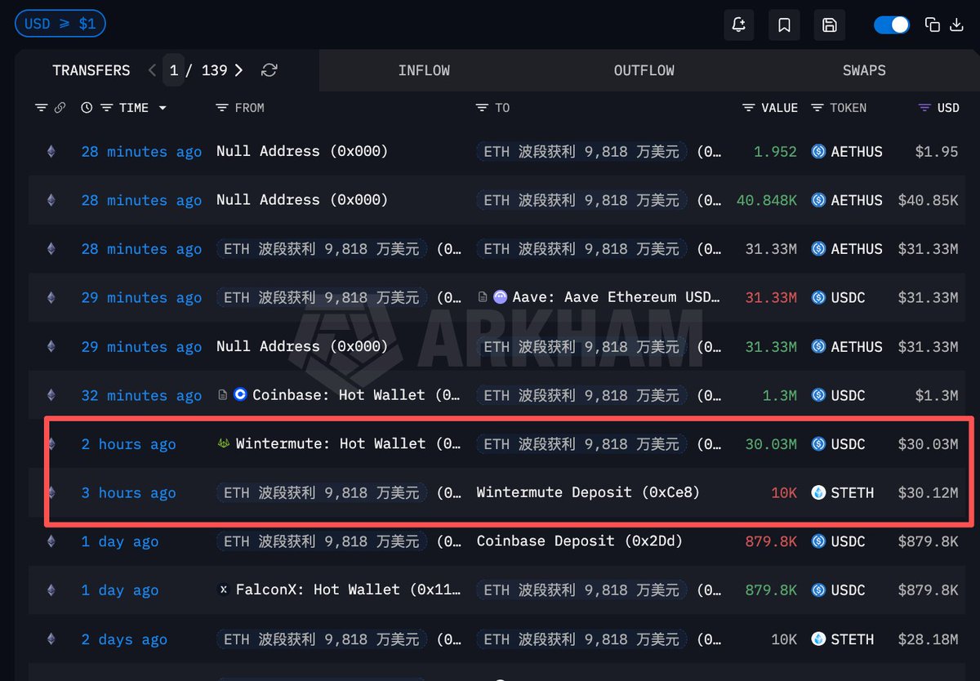Click the FalconX logo icon in FROM column
The width and height of the screenshot is (980, 681).
click(223, 590)
